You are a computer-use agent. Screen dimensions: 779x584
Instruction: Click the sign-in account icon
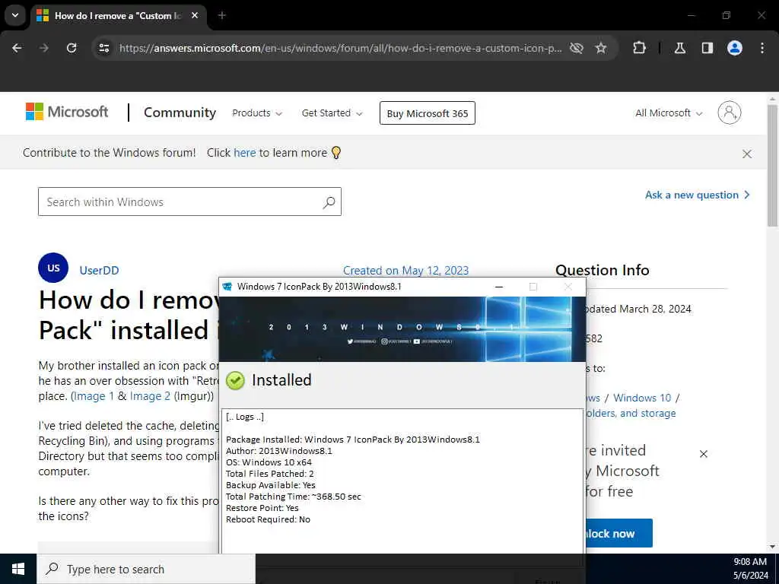(730, 113)
